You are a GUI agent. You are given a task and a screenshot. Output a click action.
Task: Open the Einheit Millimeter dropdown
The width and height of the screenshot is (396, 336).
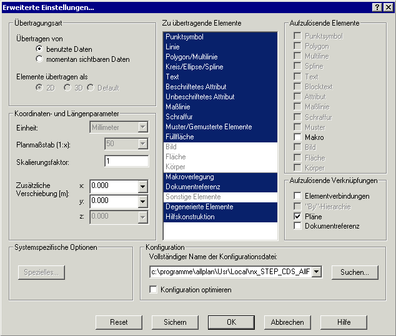142,127
